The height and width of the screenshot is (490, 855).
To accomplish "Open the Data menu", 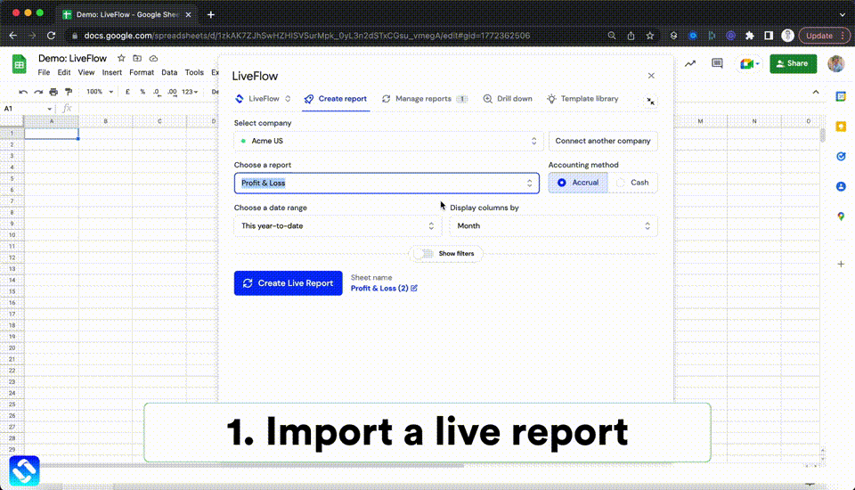I will [x=169, y=72].
